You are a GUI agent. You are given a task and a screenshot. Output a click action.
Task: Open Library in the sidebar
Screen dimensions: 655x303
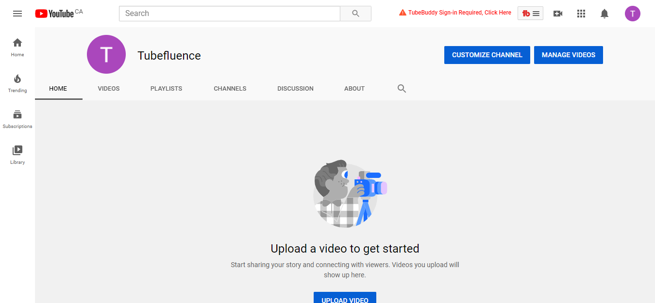[17, 155]
